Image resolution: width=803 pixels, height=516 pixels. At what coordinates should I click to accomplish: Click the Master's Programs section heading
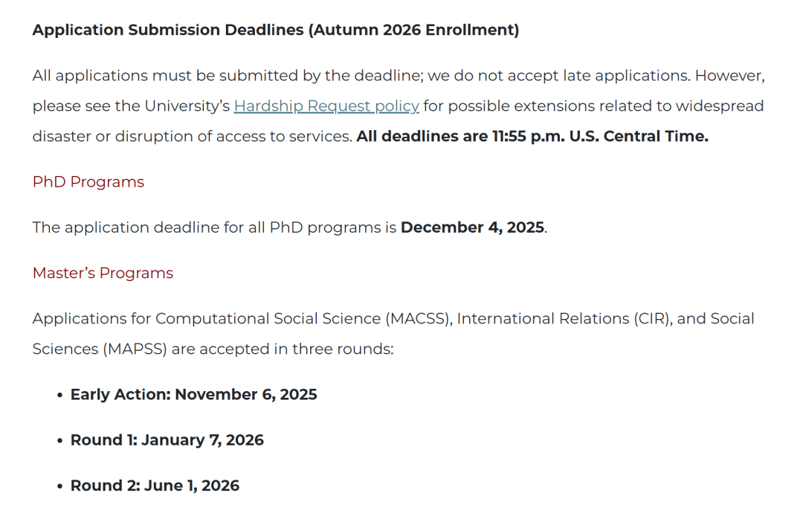[103, 273]
